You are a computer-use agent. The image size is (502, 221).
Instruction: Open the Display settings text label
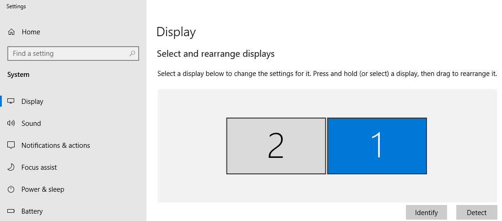tap(32, 102)
